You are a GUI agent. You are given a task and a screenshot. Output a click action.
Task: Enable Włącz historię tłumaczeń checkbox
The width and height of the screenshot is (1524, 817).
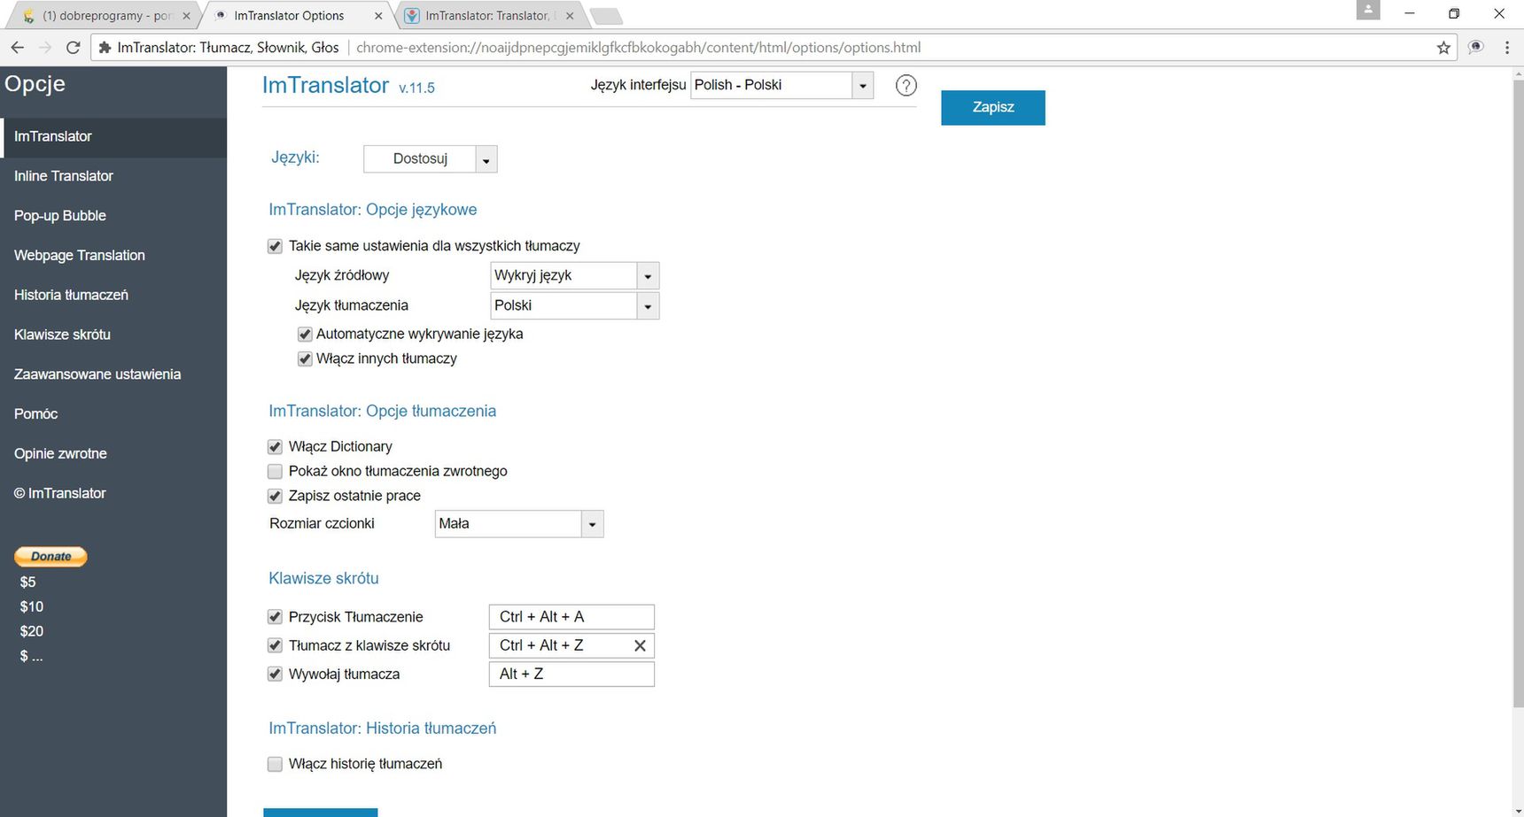coord(275,764)
